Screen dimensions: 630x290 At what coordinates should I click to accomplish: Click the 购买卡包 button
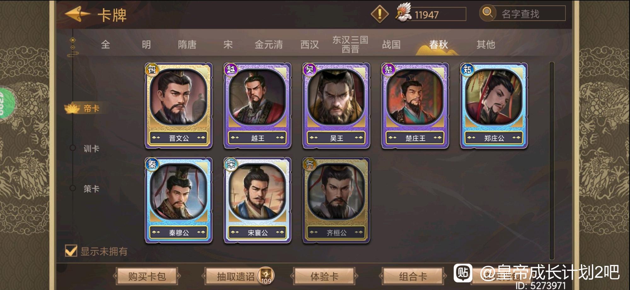[x=147, y=276]
